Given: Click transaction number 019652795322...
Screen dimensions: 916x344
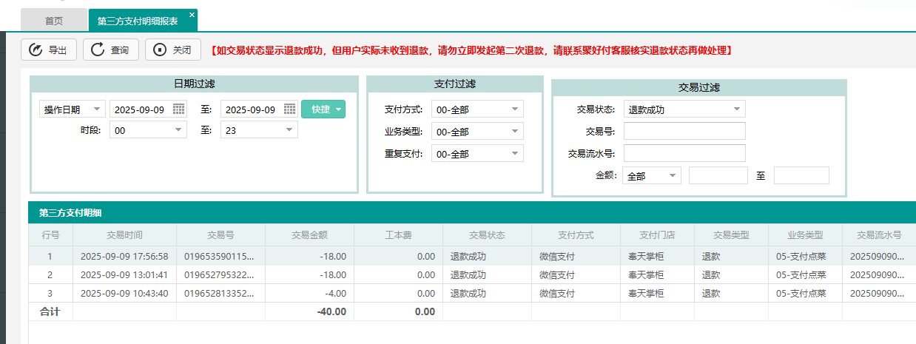Looking at the screenshot, I should [219, 274].
